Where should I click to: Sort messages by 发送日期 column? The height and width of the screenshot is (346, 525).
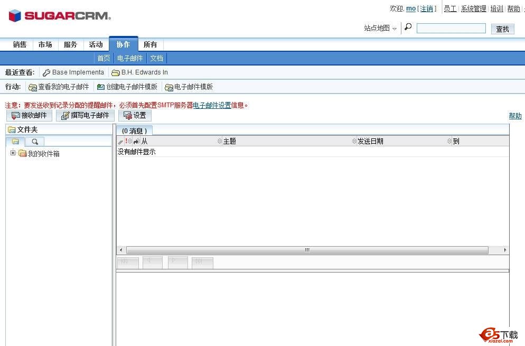point(370,142)
